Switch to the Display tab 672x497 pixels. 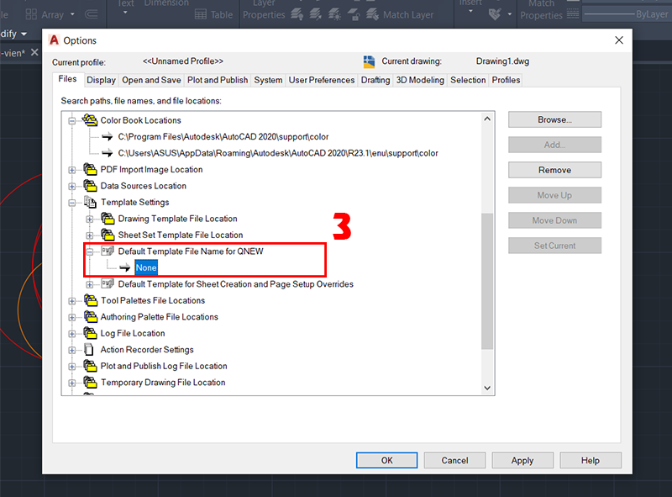(101, 80)
